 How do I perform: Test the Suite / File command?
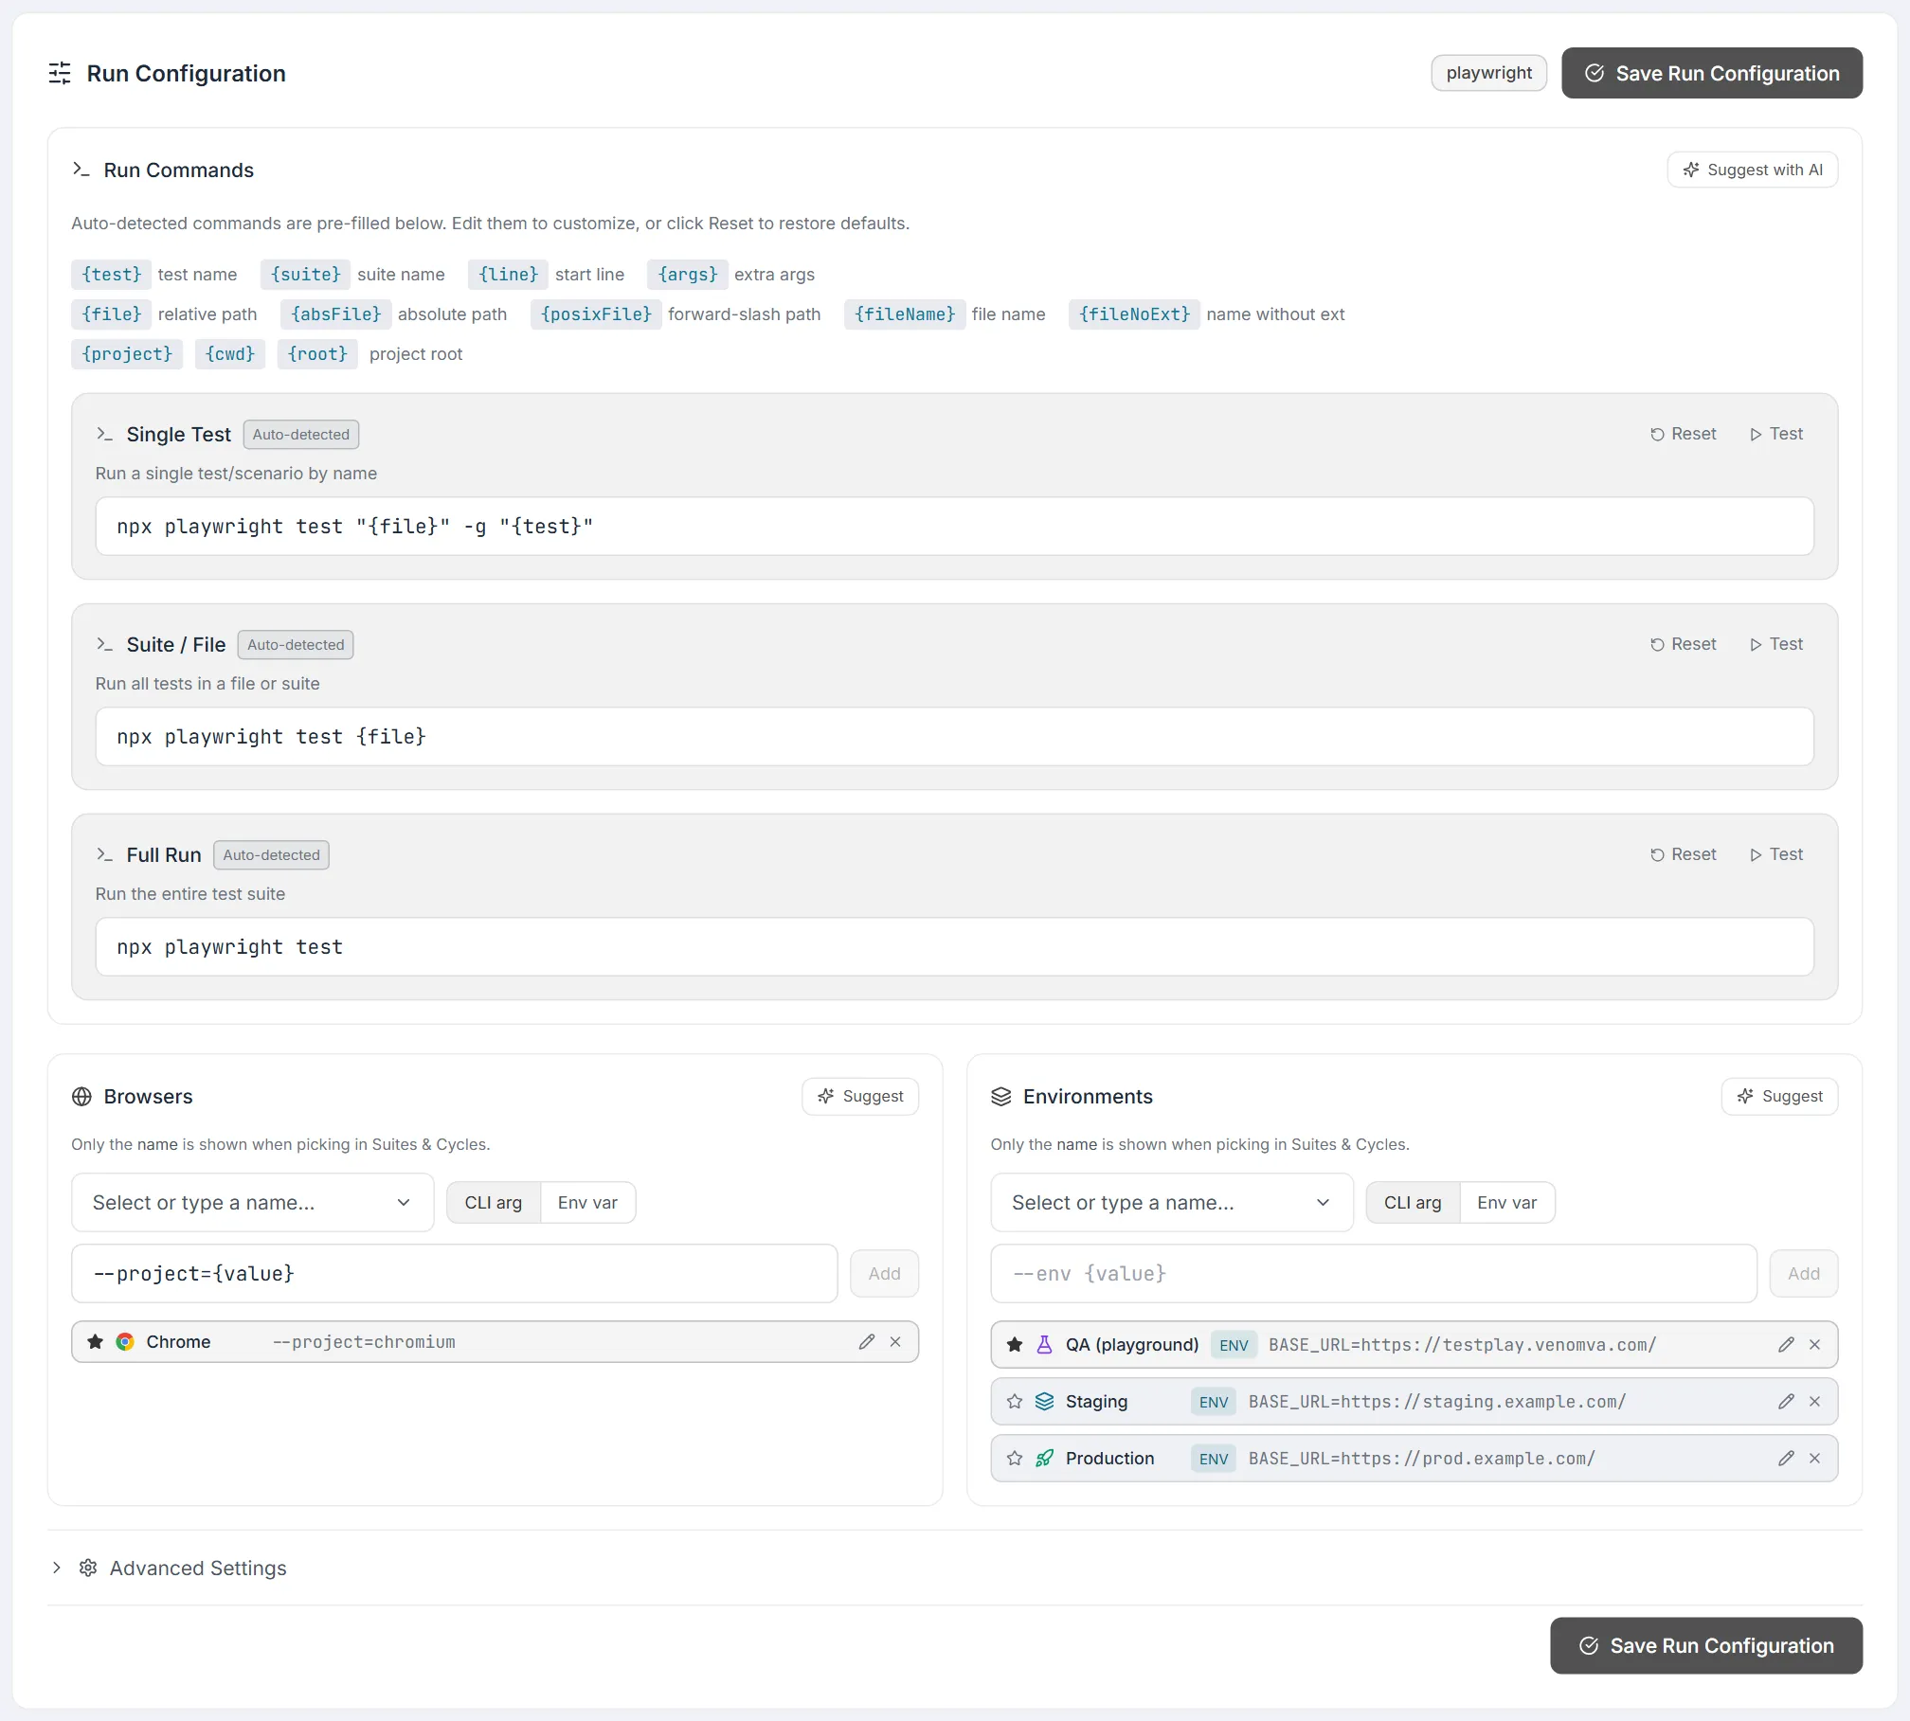coord(1776,644)
